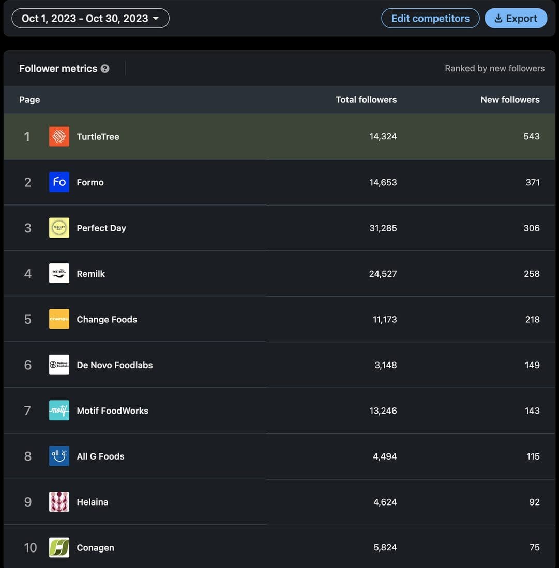Open the Helaina page link
Image resolution: width=559 pixels, height=568 pixels.
click(93, 502)
